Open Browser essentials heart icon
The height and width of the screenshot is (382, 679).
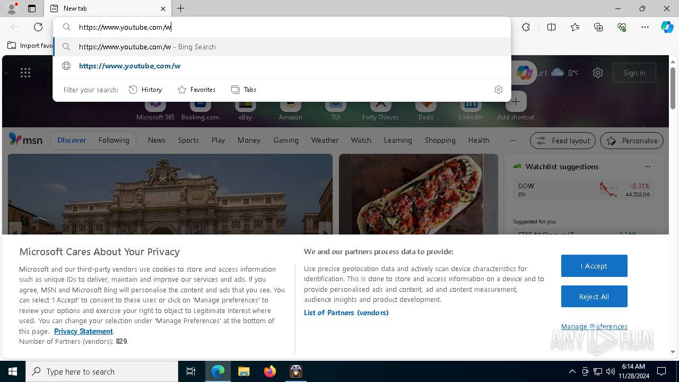point(622,27)
